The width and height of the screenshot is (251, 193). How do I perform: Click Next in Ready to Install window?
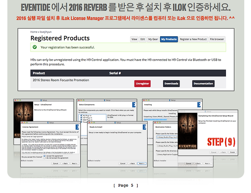[x=142, y=163]
